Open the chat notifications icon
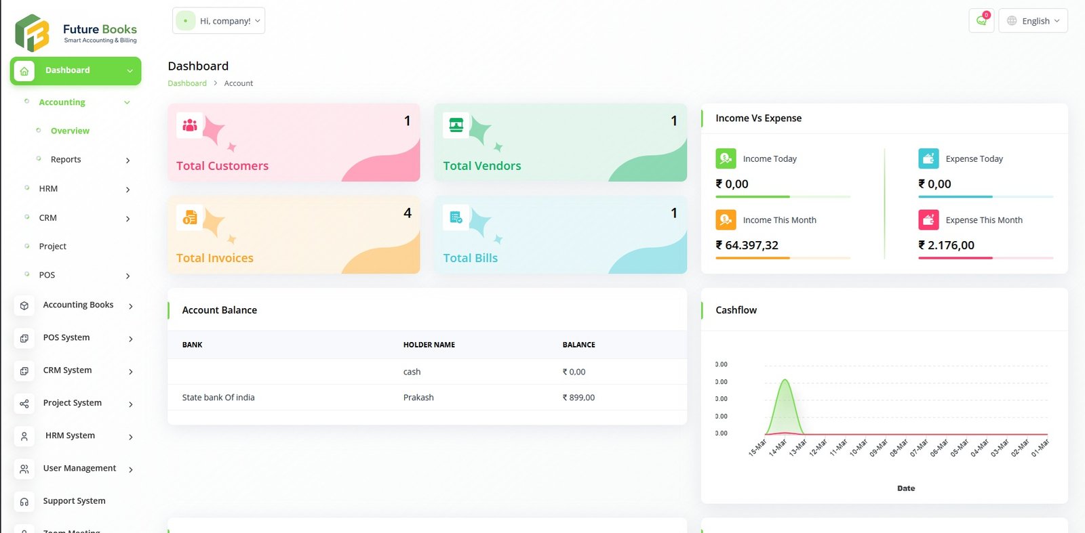Image resolution: width=1085 pixels, height=533 pixels. pos(981,20)
